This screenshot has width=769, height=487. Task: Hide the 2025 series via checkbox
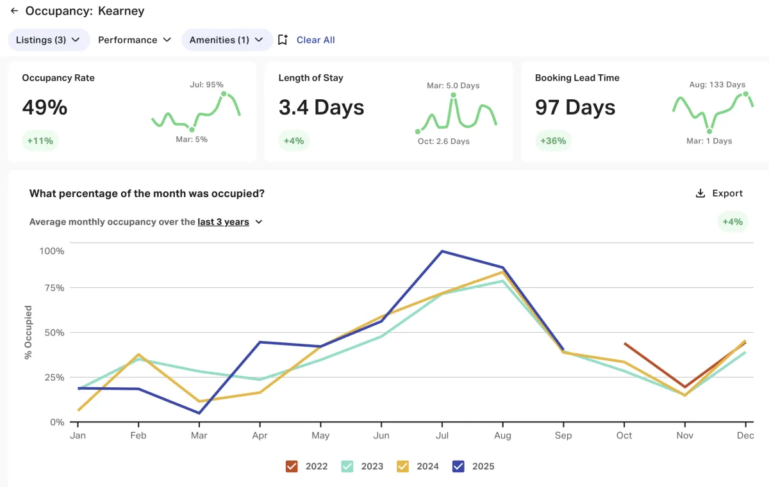(x=458, y=467)
